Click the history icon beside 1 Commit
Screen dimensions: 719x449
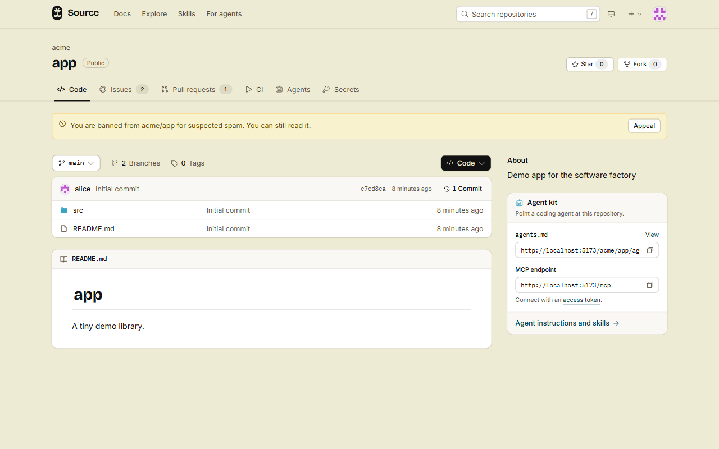(447, 189)
